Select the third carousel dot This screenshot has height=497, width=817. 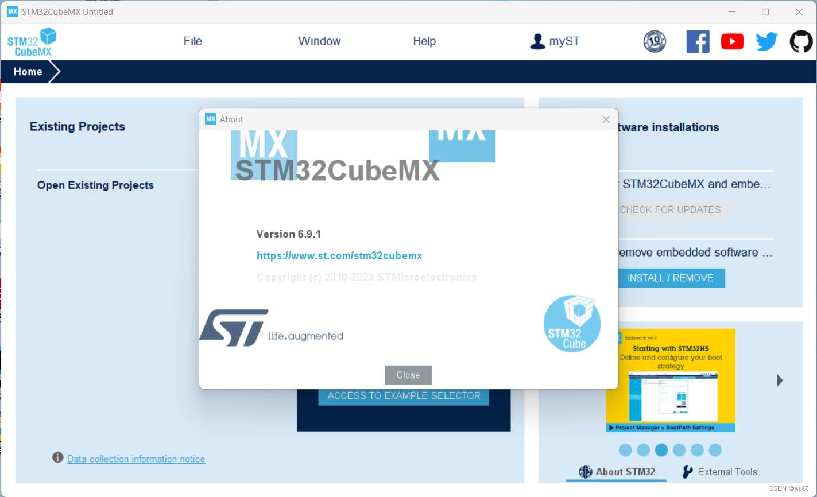pyautogui.click(x=661, y=450)
